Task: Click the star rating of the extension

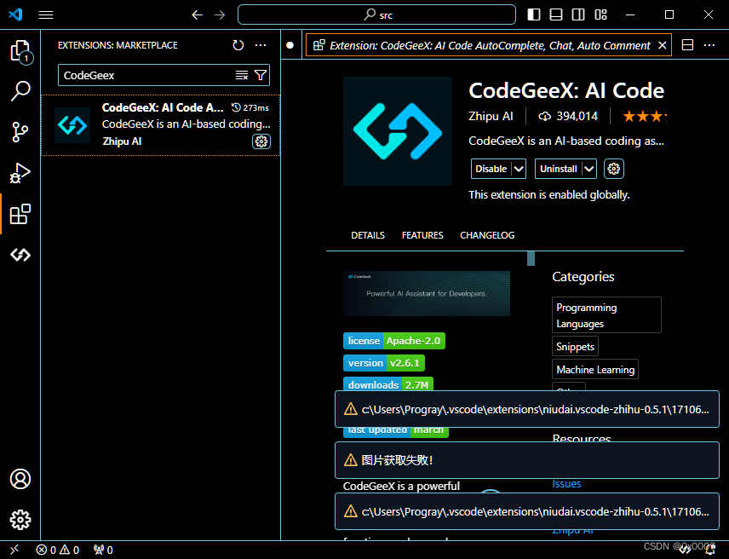Action: point(645,116)
